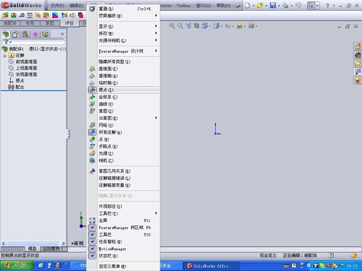Screen dimensions: 362x271
Task: Uncheck FeatureManager 树区域 F9 item
Action: [124, 228]
